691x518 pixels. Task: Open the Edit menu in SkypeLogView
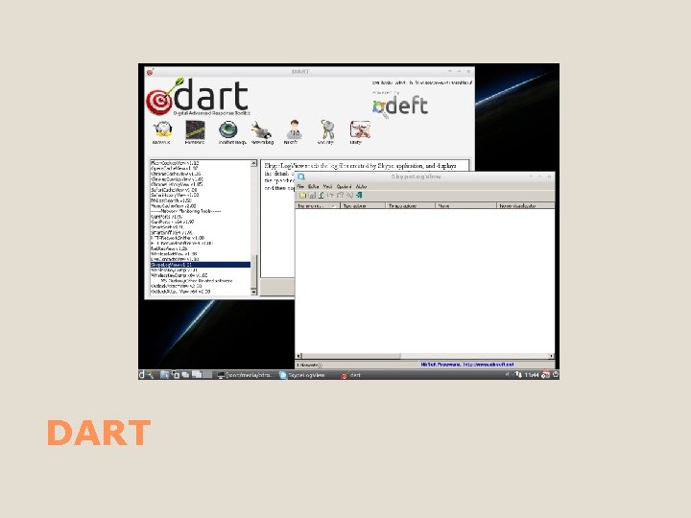pyautogui.click(x=313, y=187)
